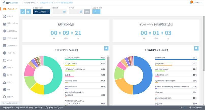Open the インターネット sidebar menu item
The width and height of the screenshot is (205, 110).
coord(9,53)
